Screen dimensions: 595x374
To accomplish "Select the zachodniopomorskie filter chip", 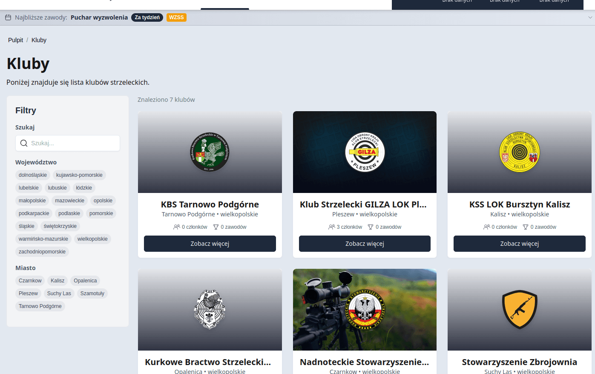I will 42,252.
